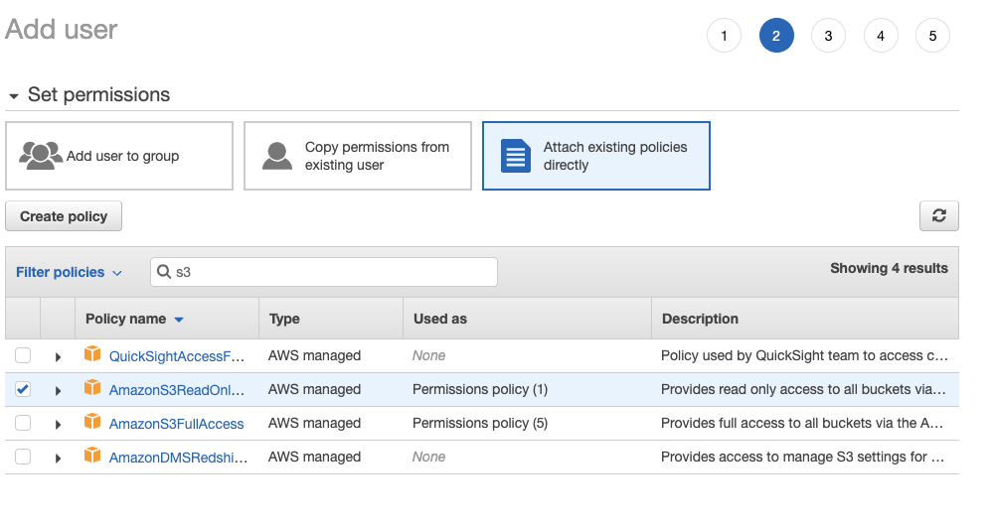Click the orange policy icon beside AmazonDMSRedshi…
Screen dimensions: 993x528
[92, 456]
